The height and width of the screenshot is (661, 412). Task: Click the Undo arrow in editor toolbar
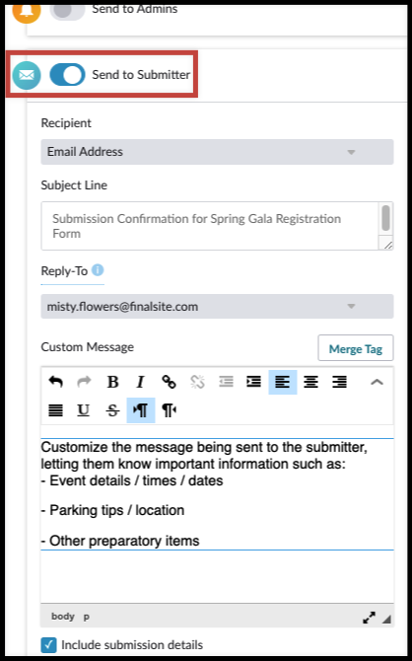[55, 382]
